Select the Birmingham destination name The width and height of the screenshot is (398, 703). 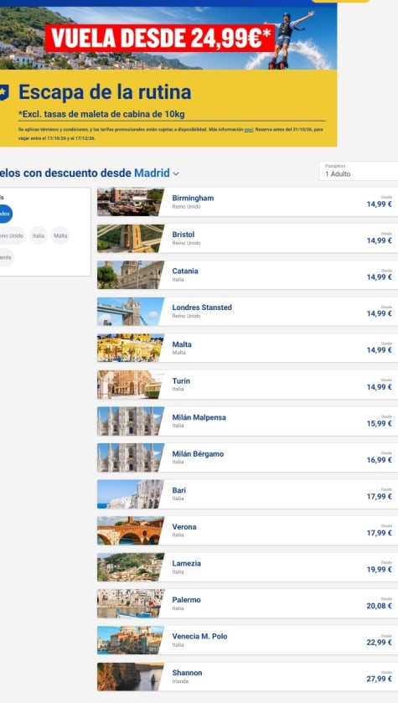(x=193, y=199)
